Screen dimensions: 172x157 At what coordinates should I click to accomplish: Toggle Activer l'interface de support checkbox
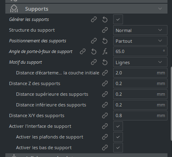point(118,126)
